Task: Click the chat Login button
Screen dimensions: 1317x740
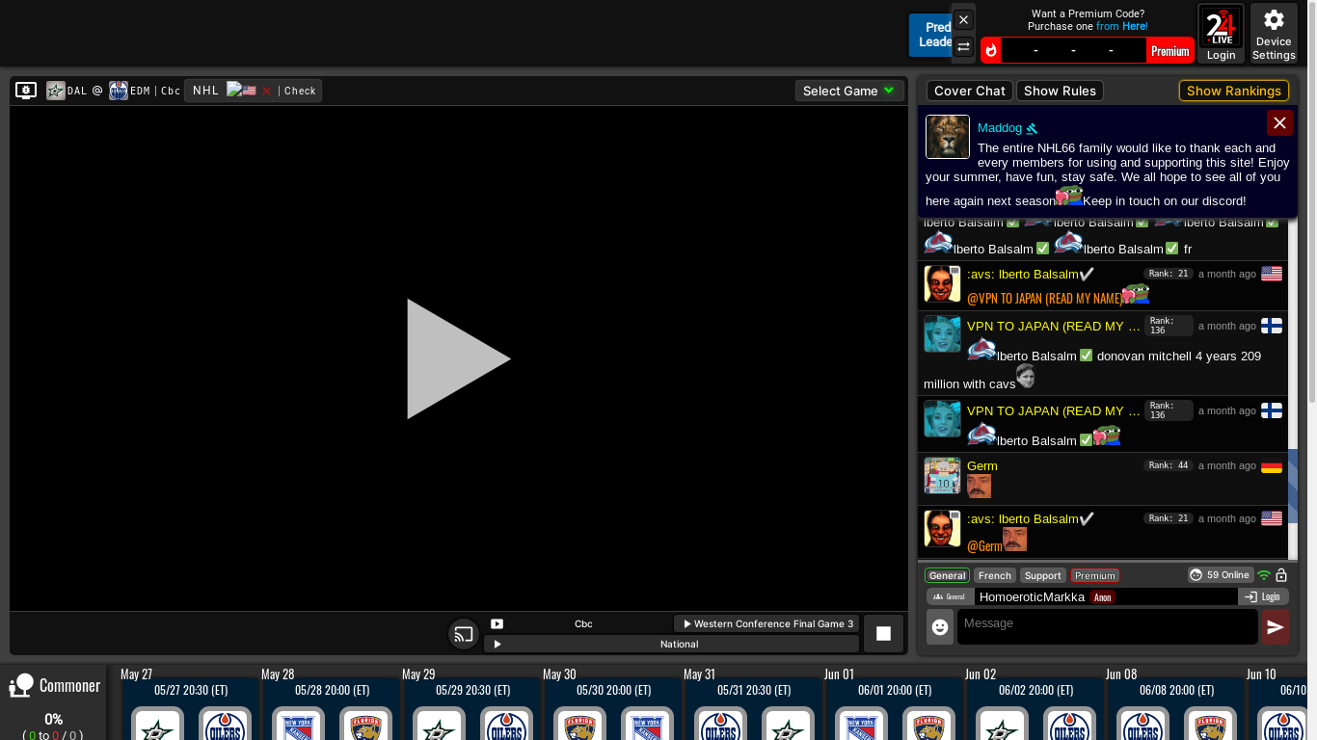Action: [x=1263, y=596]
